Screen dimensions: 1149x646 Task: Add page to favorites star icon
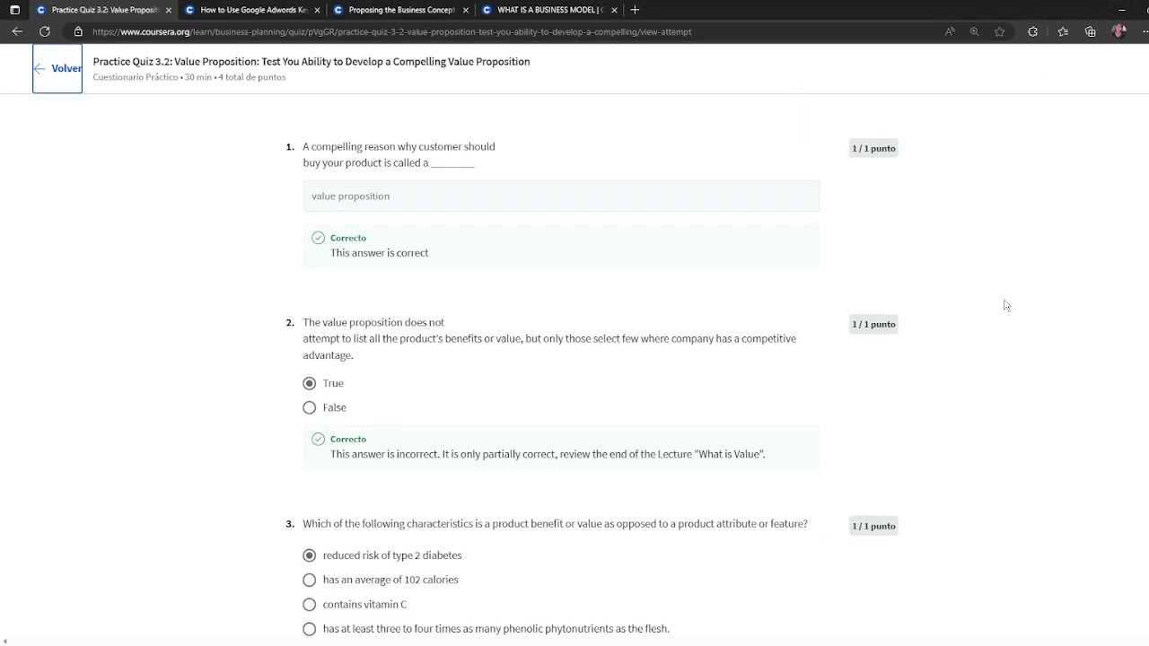click(1000, 31)
